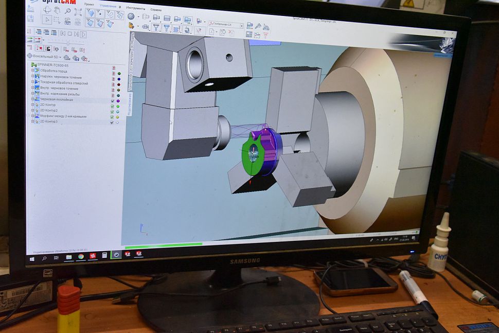
Task: Expand Наружн. черновое точение operation
Action: point(32,76)
